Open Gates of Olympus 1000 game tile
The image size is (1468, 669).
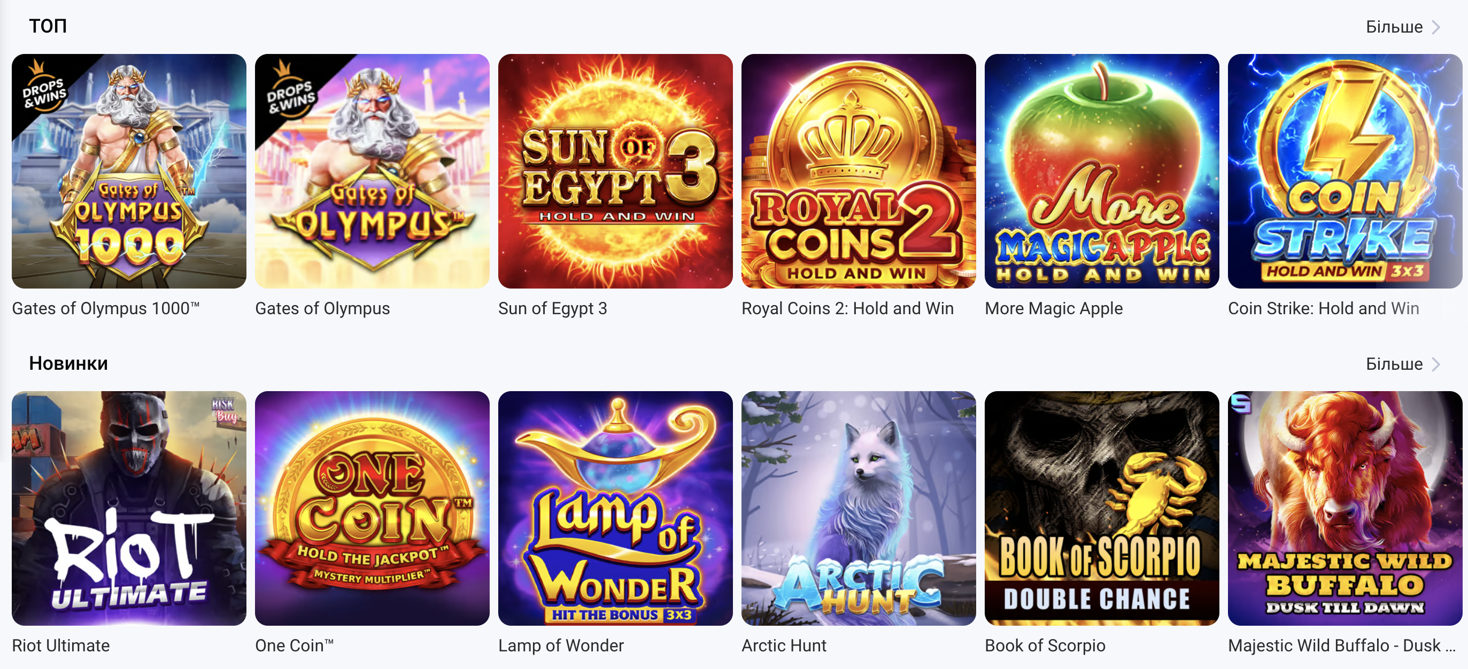pos(129,171)
